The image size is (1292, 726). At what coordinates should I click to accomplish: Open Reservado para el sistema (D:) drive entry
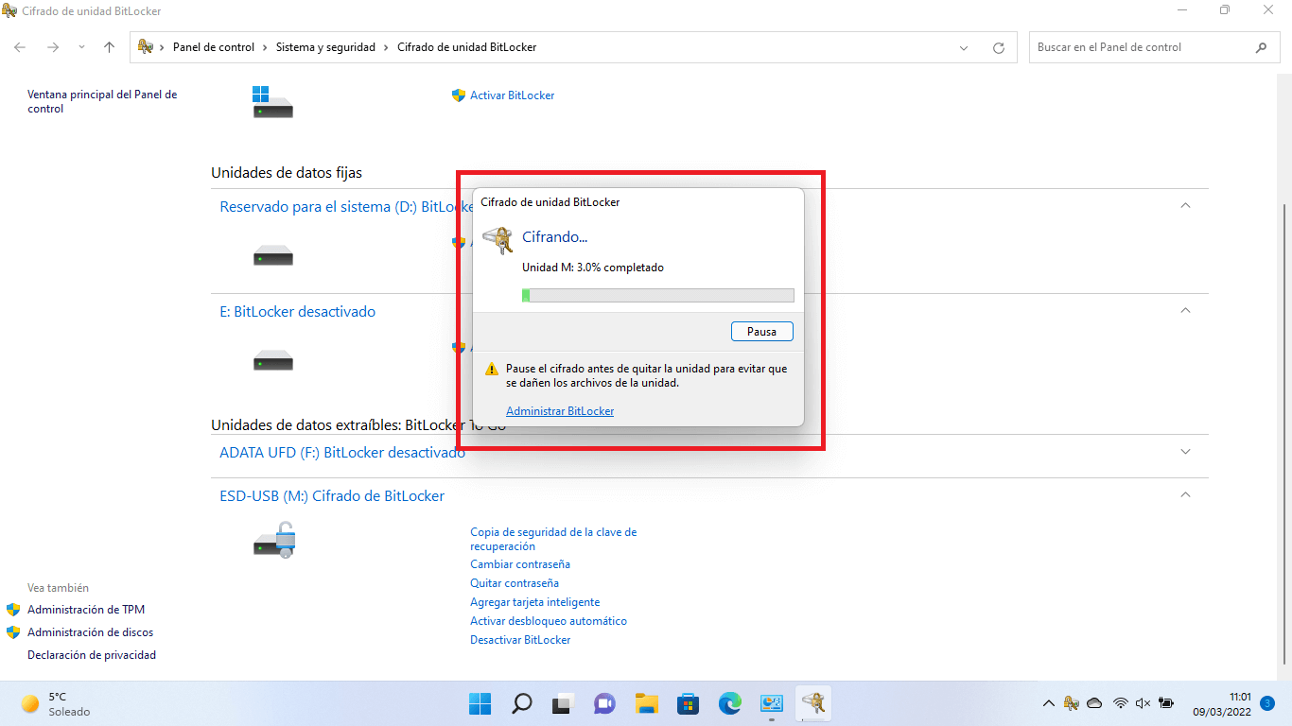tap(345, 206)
